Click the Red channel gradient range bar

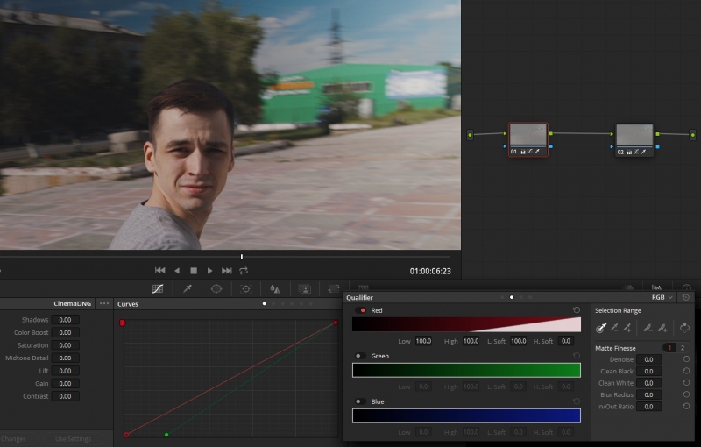pyautogui.click(x=466, y=324)
